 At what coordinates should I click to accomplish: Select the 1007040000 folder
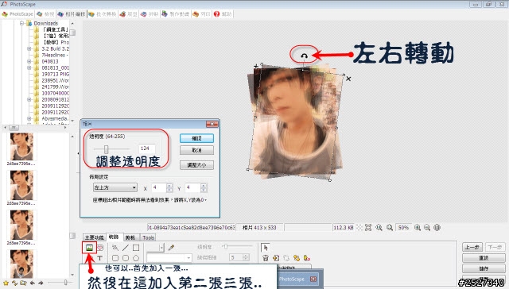pos(55,94)
